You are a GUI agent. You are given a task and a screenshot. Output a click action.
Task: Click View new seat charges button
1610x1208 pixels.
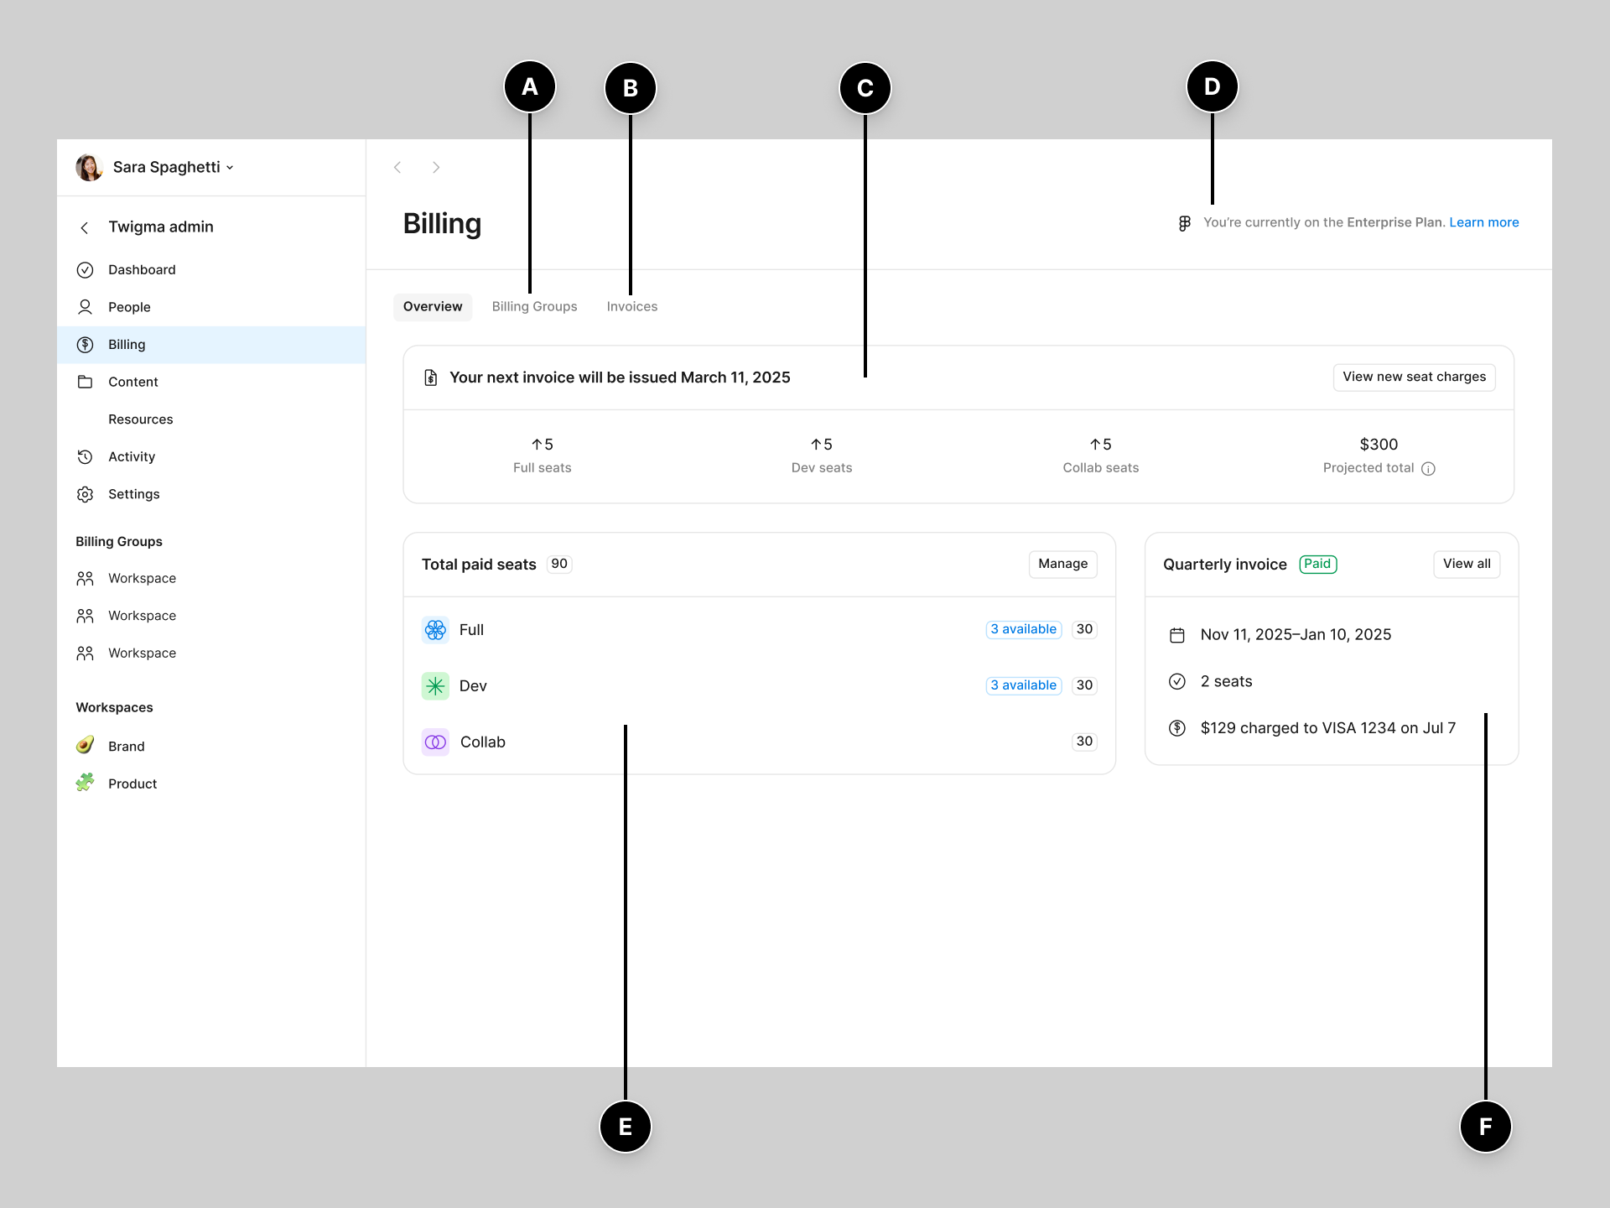1412,376
